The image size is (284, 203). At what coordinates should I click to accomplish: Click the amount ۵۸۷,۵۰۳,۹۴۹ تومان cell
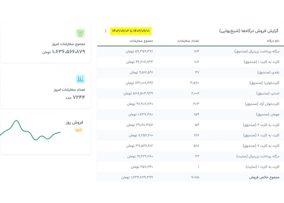138,93
